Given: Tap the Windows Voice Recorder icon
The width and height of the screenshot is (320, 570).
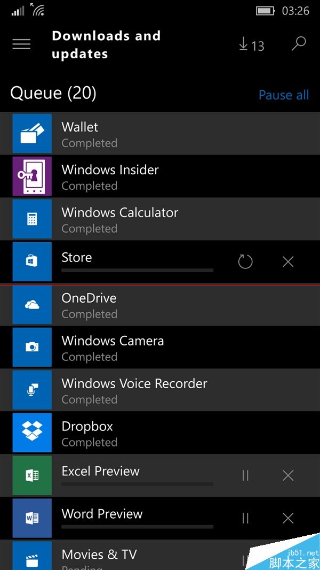Looking at the screenshot, I should tap(32, 390).
